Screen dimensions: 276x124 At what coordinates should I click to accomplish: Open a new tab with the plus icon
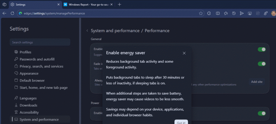pyautogui.click(x=119, y=5)
